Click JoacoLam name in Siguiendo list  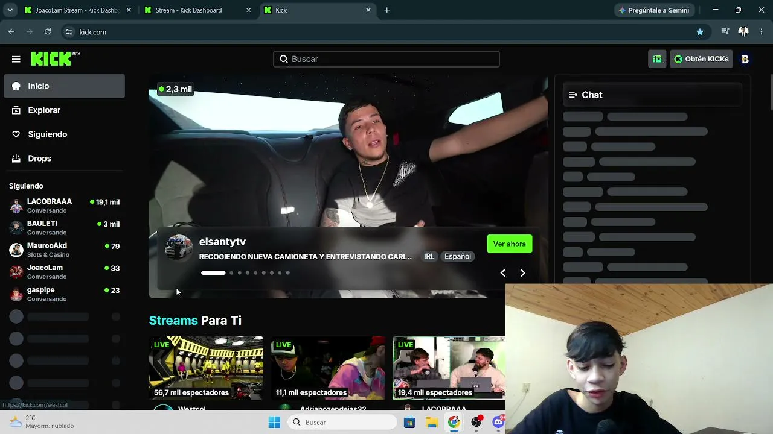tap(45, 268)
